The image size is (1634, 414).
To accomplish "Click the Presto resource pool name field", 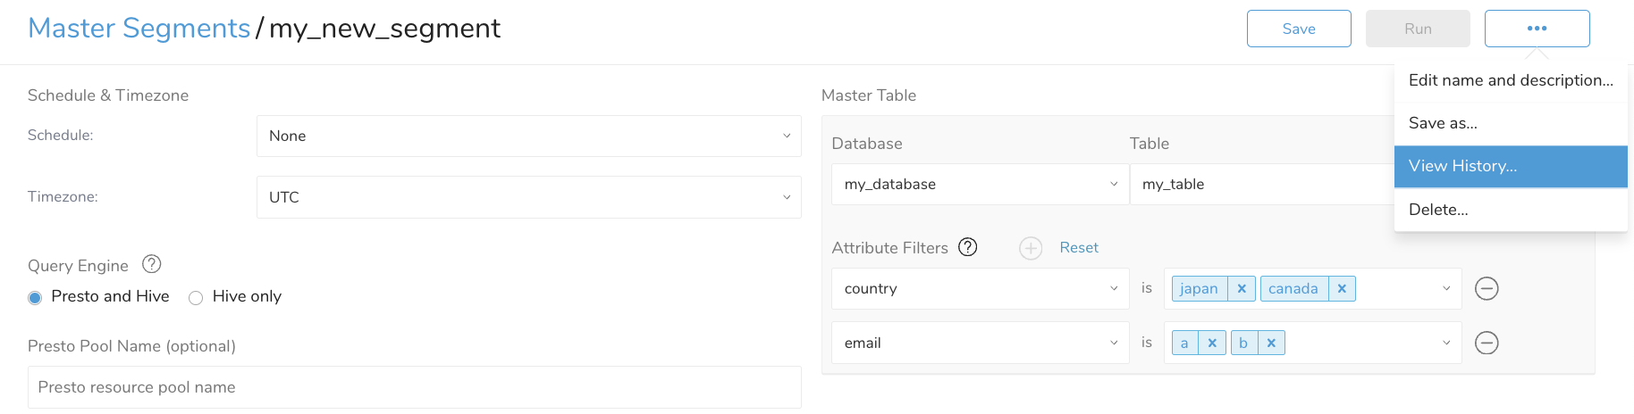I will (x=414, y=387).
